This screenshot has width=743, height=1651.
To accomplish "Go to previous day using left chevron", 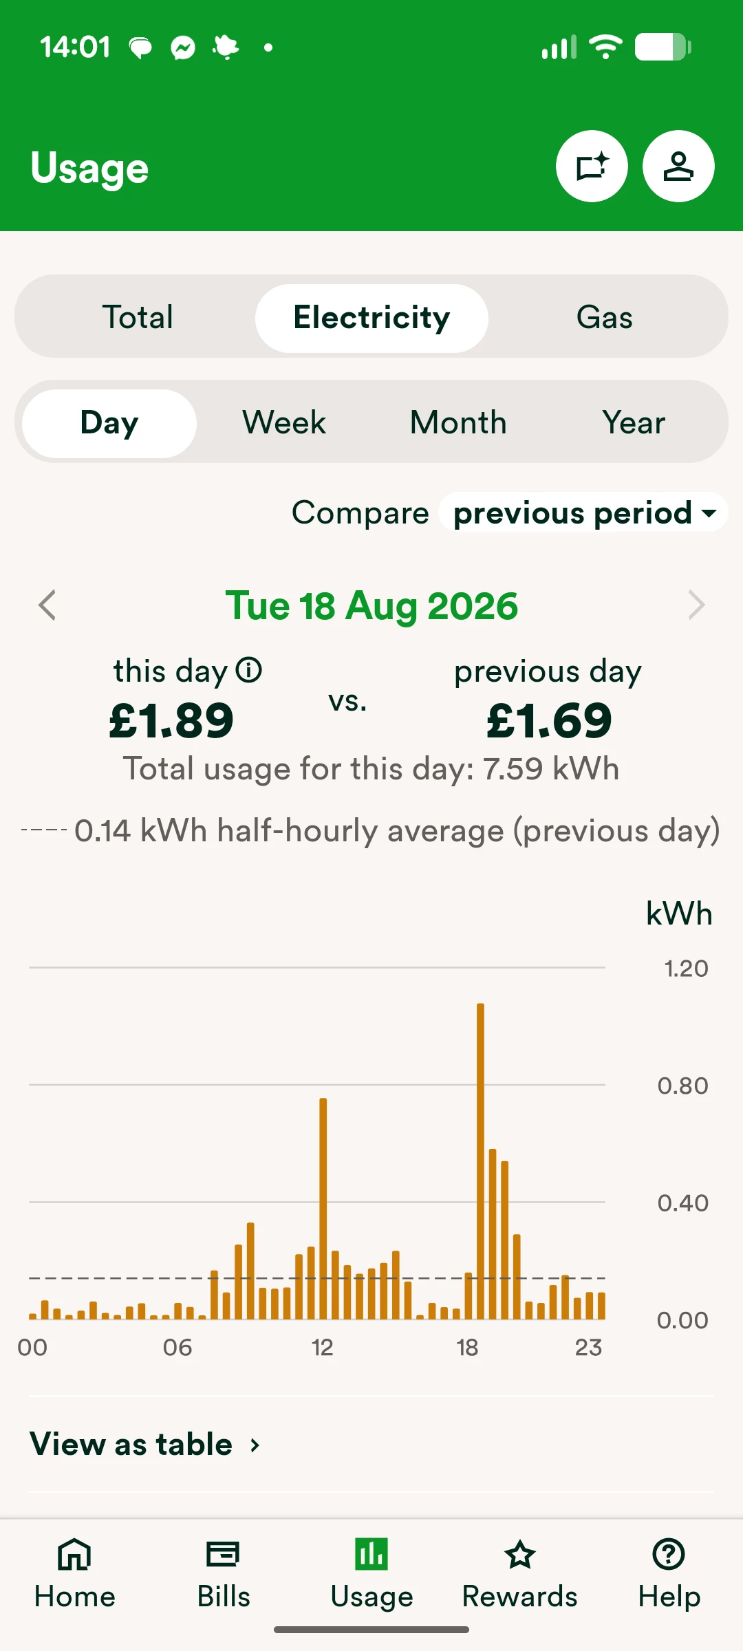I will coord(47,605).
